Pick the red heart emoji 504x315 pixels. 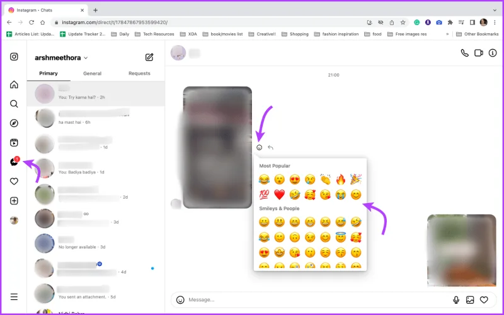[x=279, y=194]
